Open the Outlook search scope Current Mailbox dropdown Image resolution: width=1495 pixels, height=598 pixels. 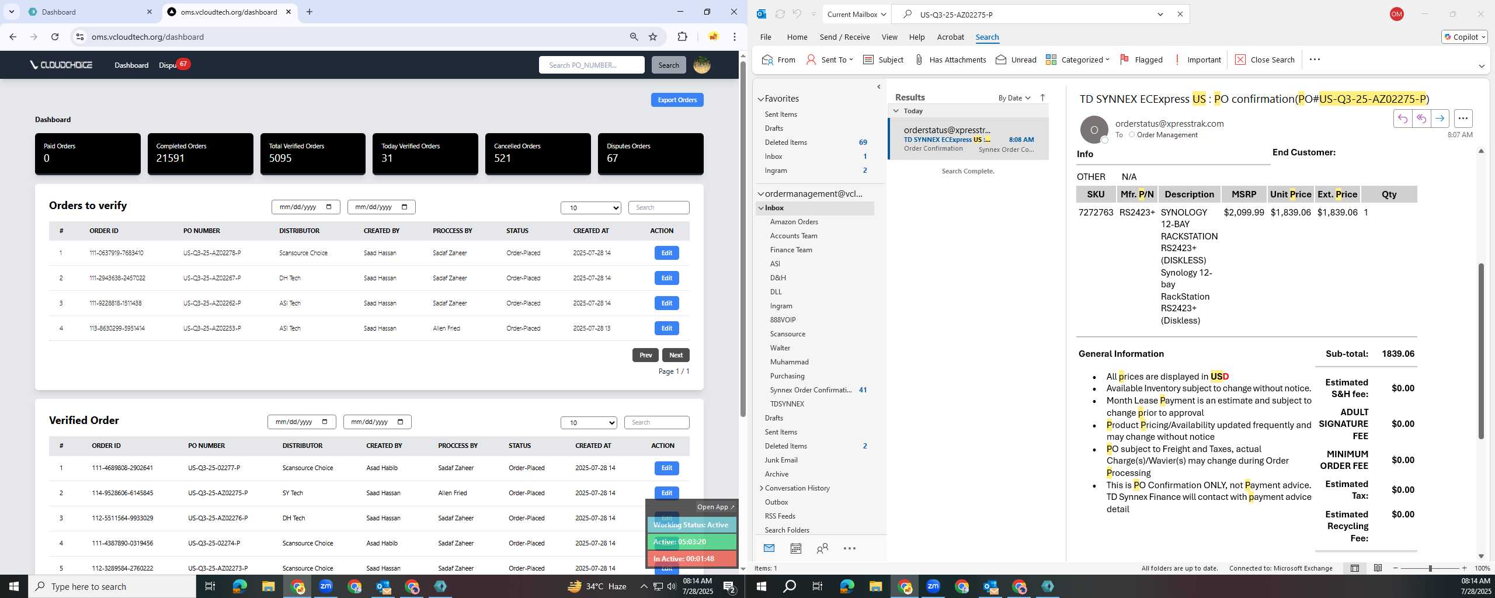pos(856,14)
